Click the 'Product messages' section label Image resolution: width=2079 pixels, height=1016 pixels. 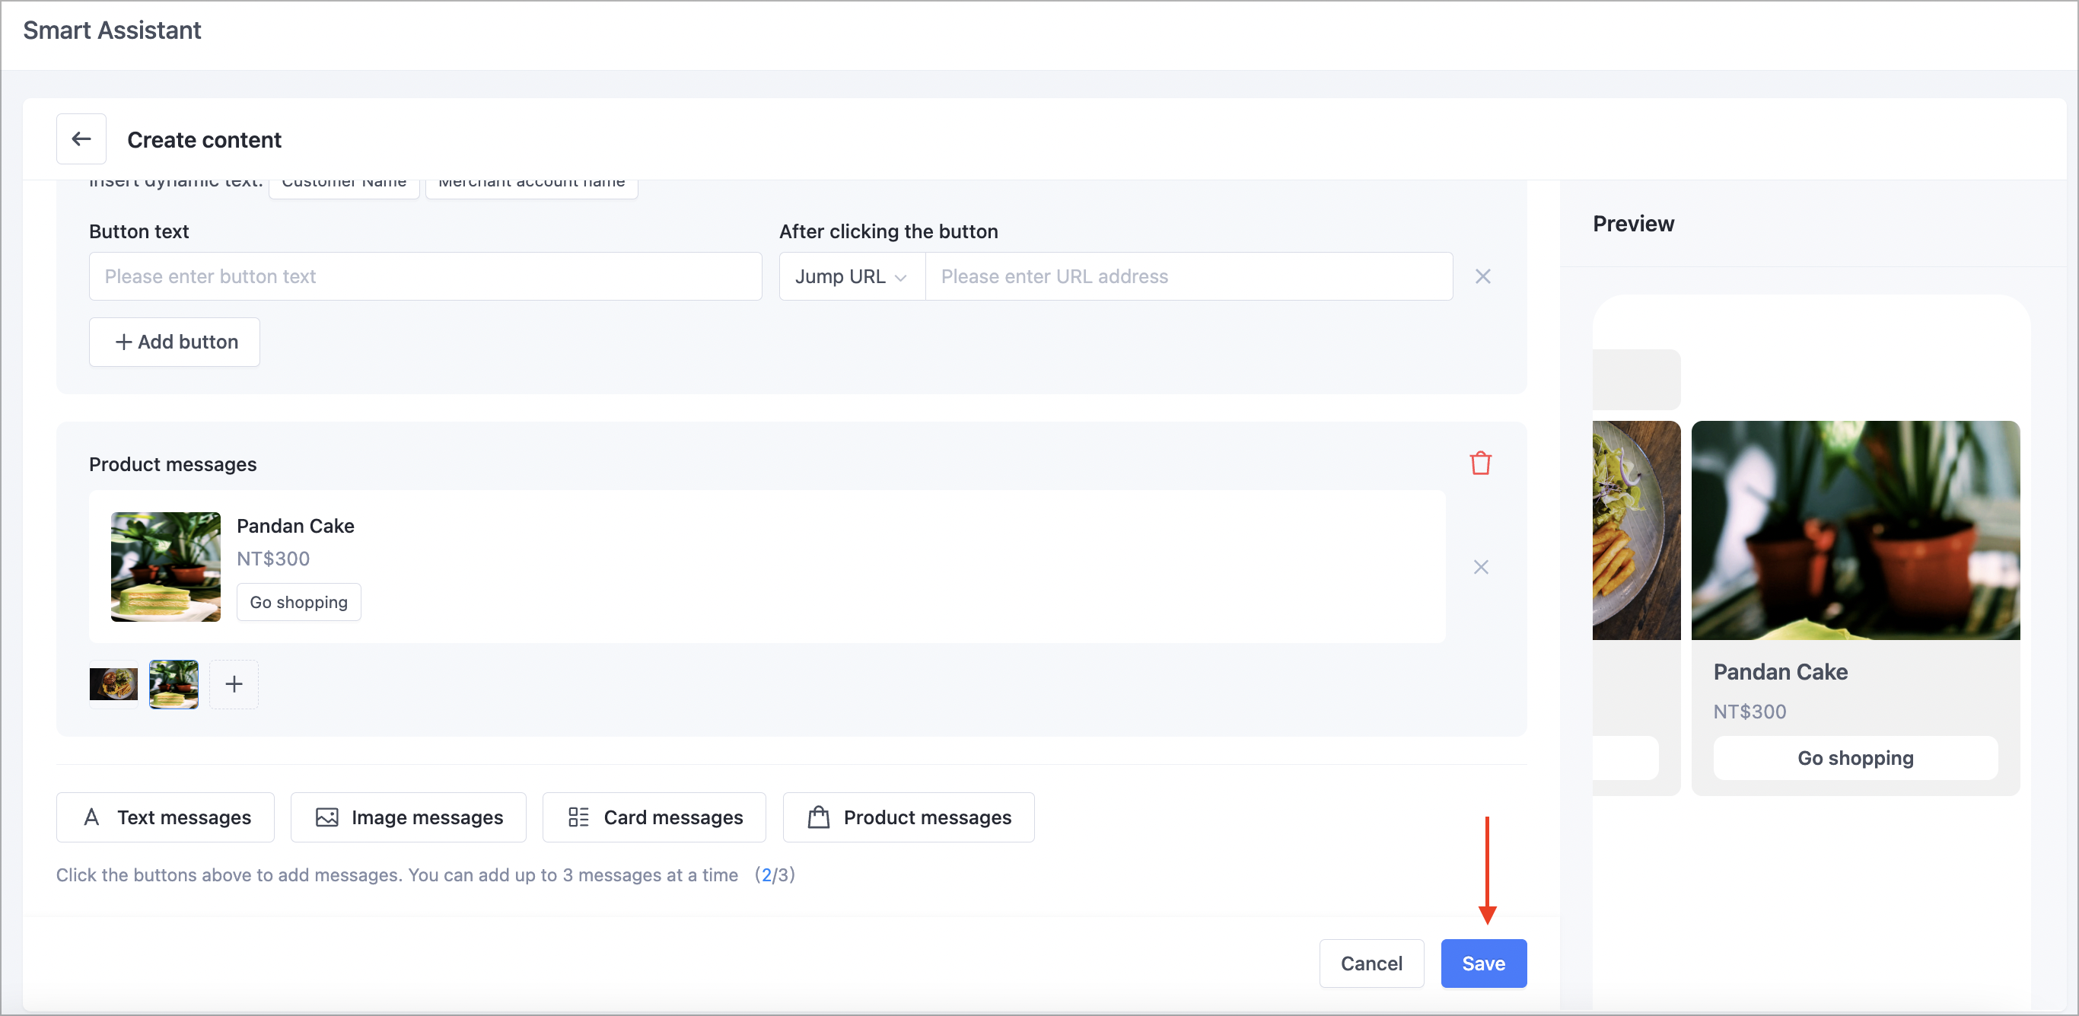click(173, 464)
